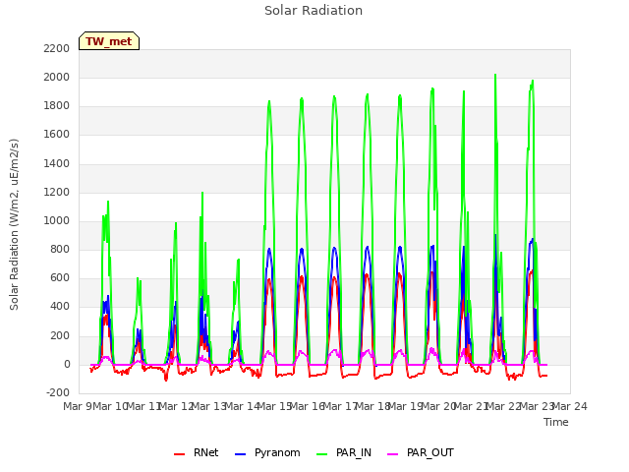Toggle the RNet legend entry
629x472 pixels.
click(x=197, y=452)
